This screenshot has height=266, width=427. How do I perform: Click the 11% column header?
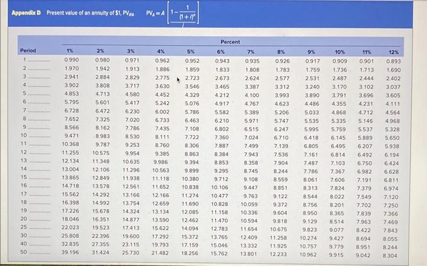click(367, 52)
